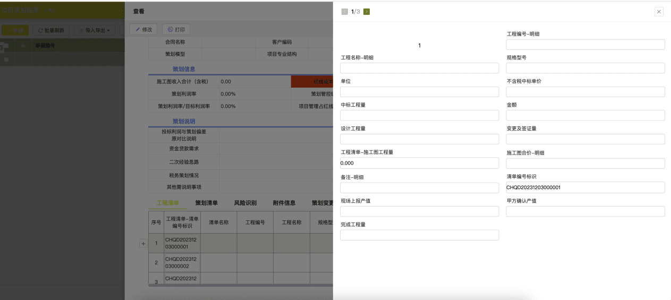Click the 策划说明 section heading
The width and height of the screenshot is (671, 300).
pos(184,121)
